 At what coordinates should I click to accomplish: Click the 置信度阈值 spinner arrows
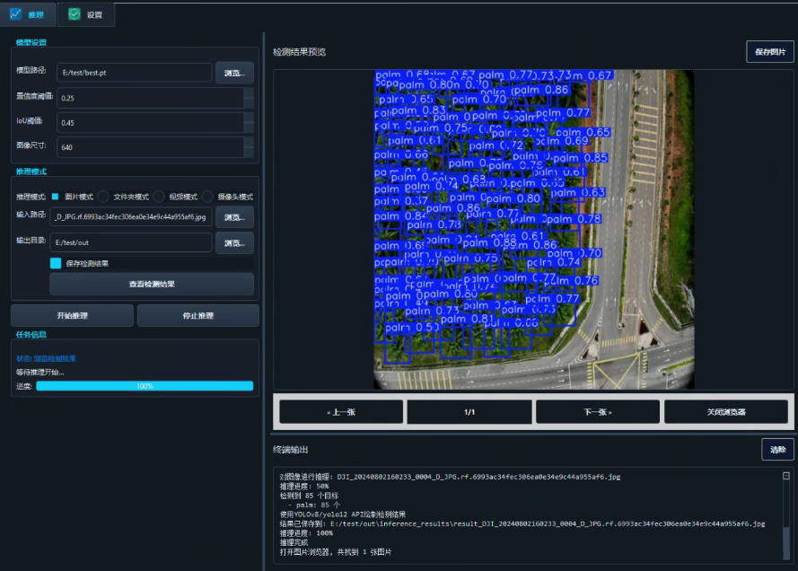pos(249,97)
